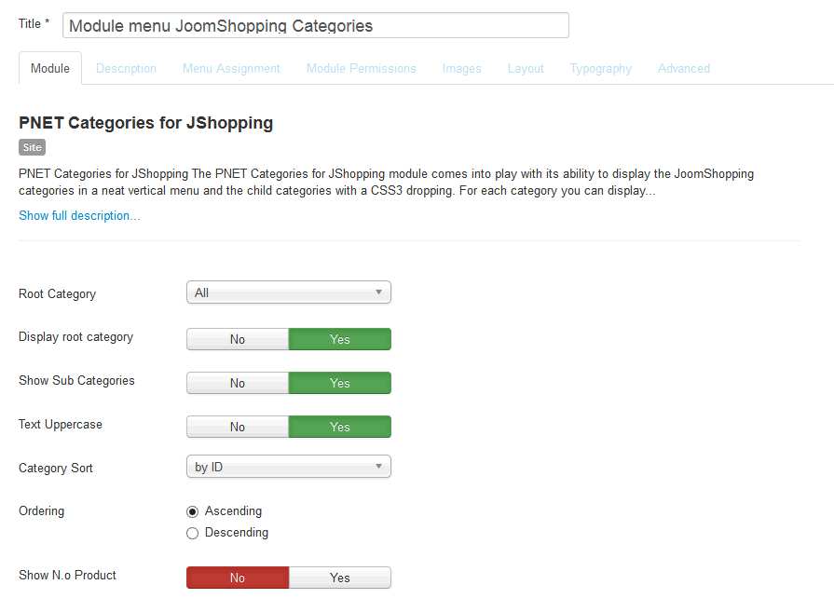This screenshot has width=834, height=612.
Task: Click the Root Category label
Action: 58,294
